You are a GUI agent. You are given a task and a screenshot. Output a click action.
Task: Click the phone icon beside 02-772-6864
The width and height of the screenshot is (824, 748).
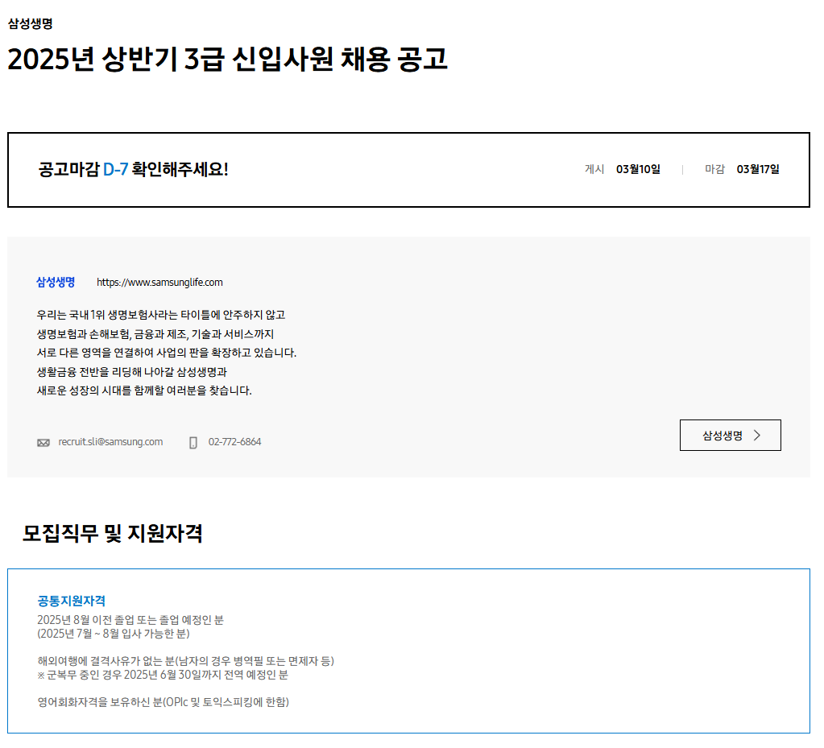(x=193, y=443)
